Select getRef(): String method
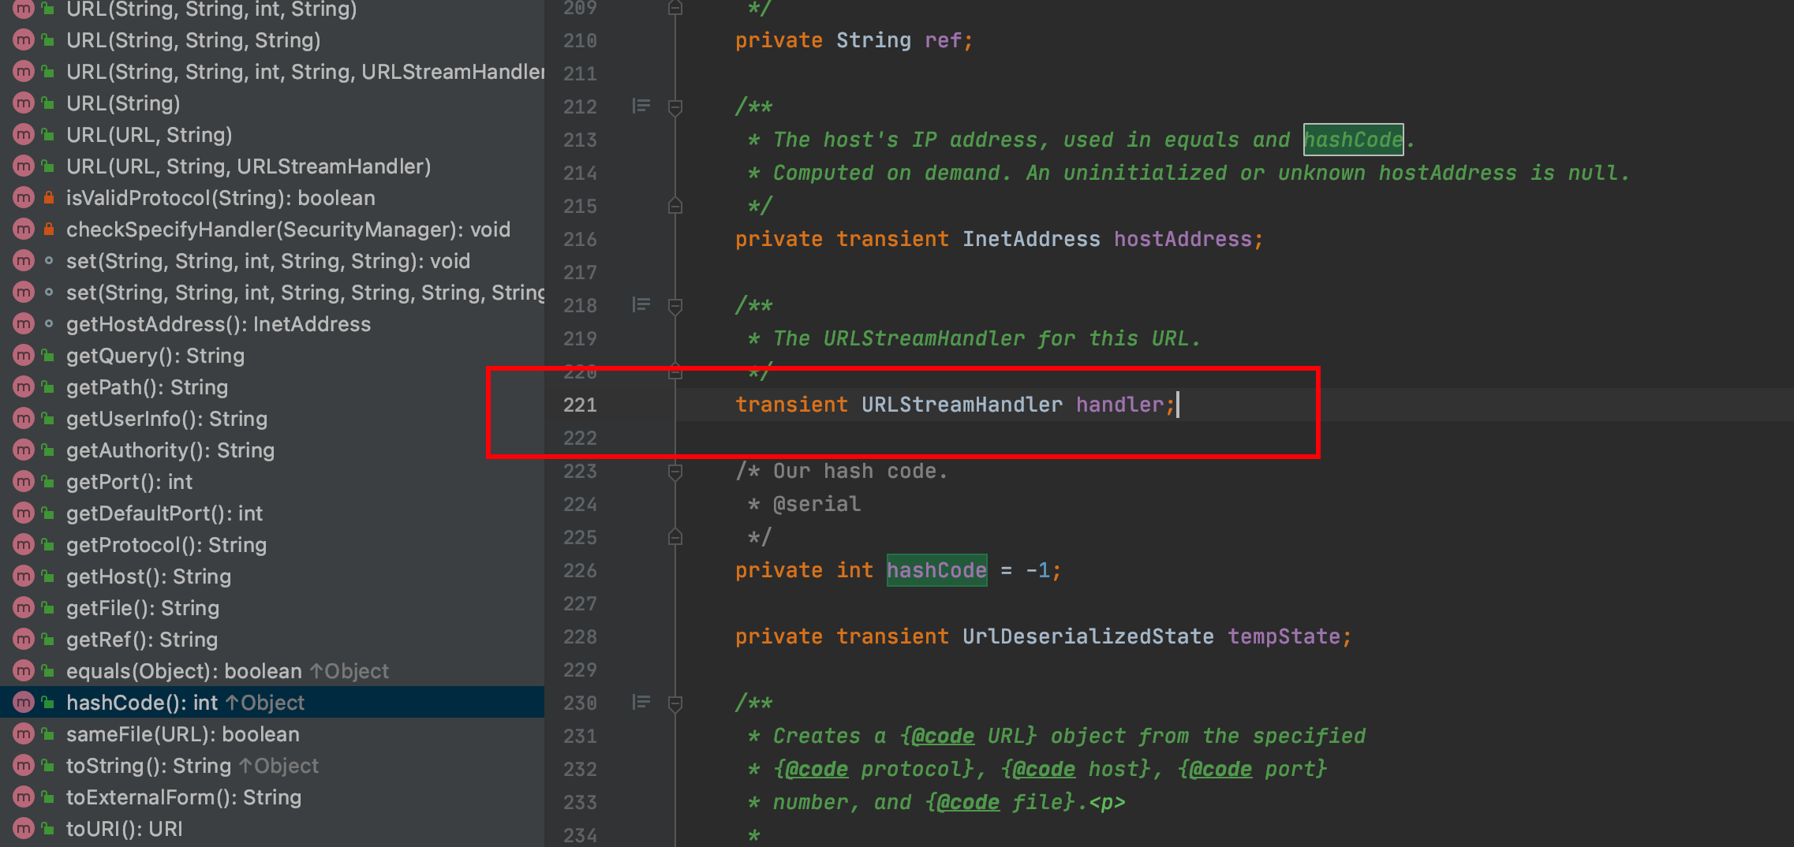Viewport: 1794px width, 847px height. 142,640
